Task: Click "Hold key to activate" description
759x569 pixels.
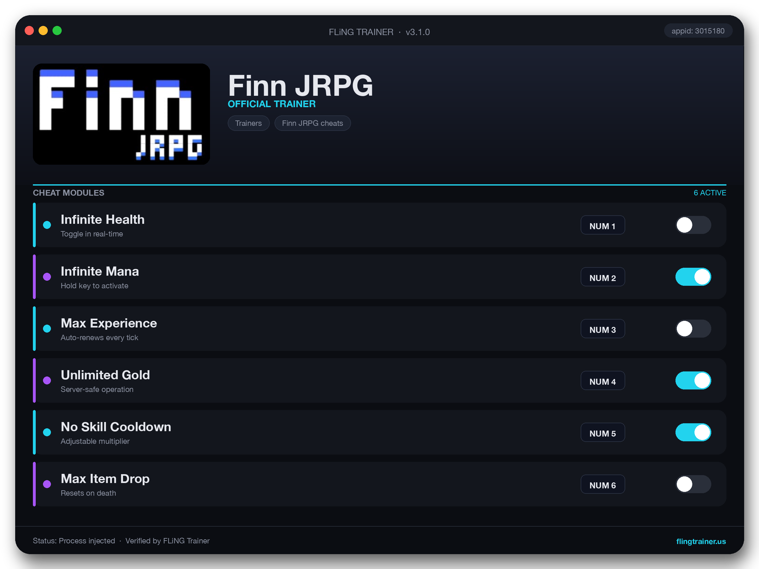Action: (x=94, y=286)
